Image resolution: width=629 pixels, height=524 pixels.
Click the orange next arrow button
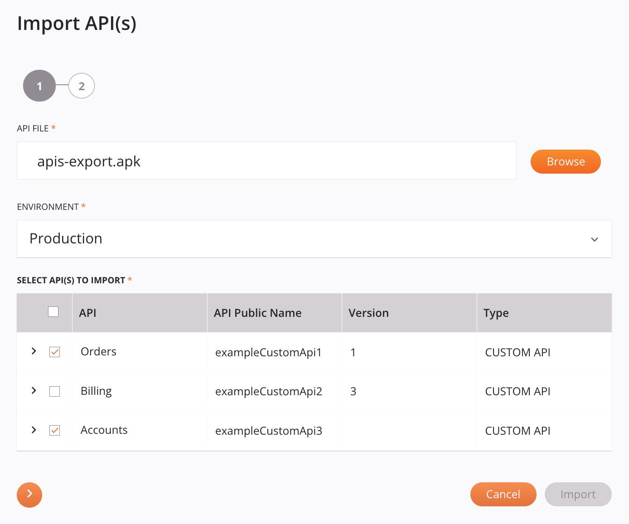pos(29,495)
